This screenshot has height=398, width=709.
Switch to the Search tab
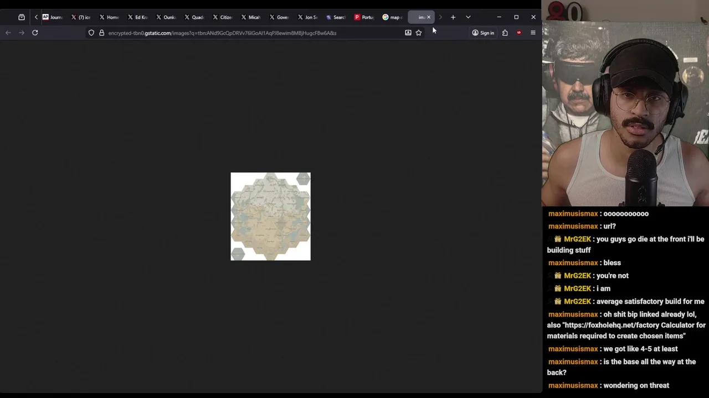(335, 17)
